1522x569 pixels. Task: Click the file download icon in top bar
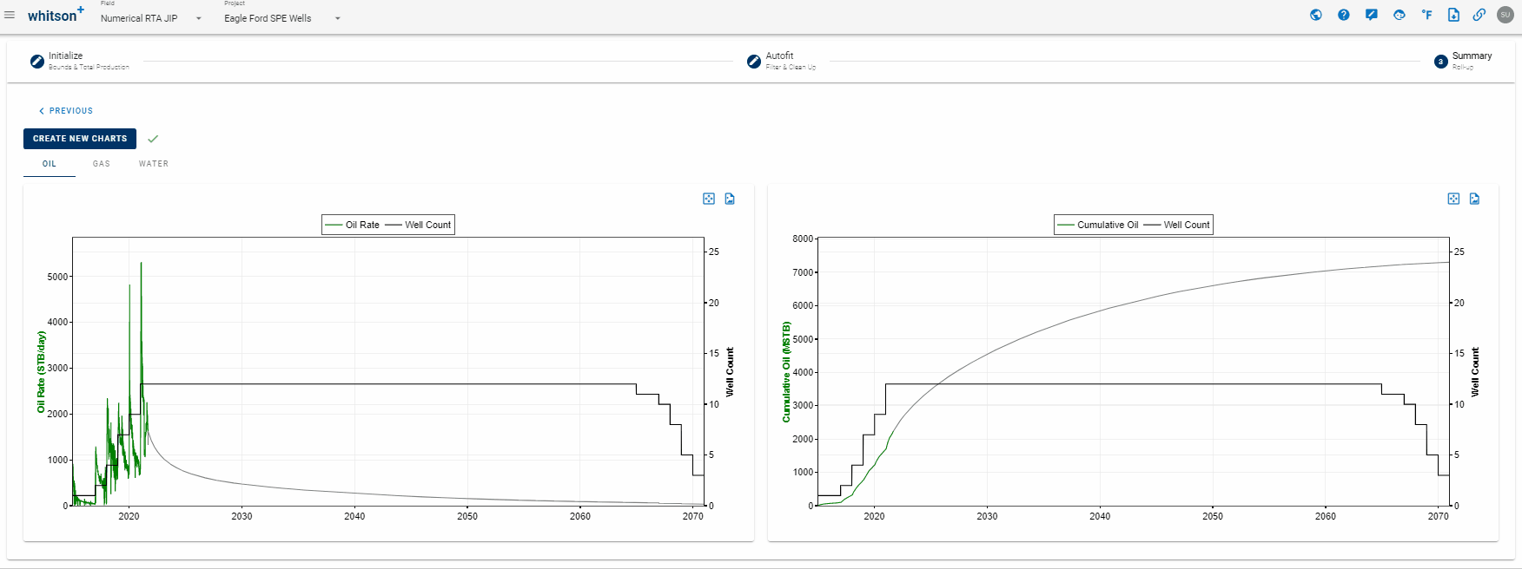1453,15
